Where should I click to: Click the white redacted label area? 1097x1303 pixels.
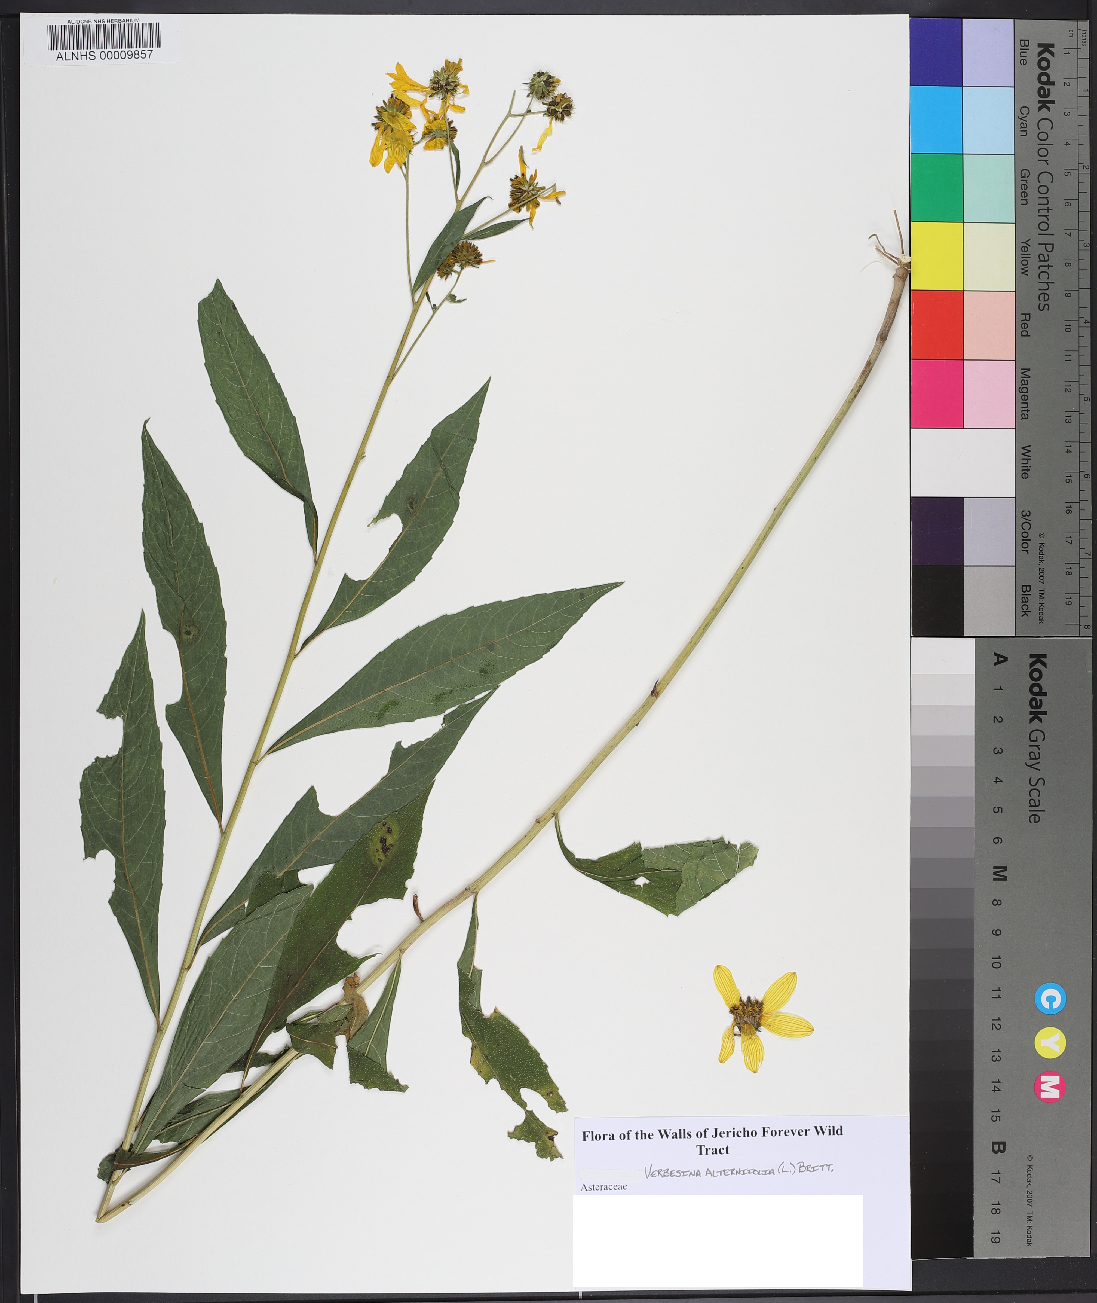717,1241
